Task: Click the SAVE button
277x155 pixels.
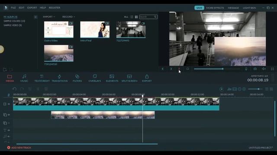Action: [199, 8]
